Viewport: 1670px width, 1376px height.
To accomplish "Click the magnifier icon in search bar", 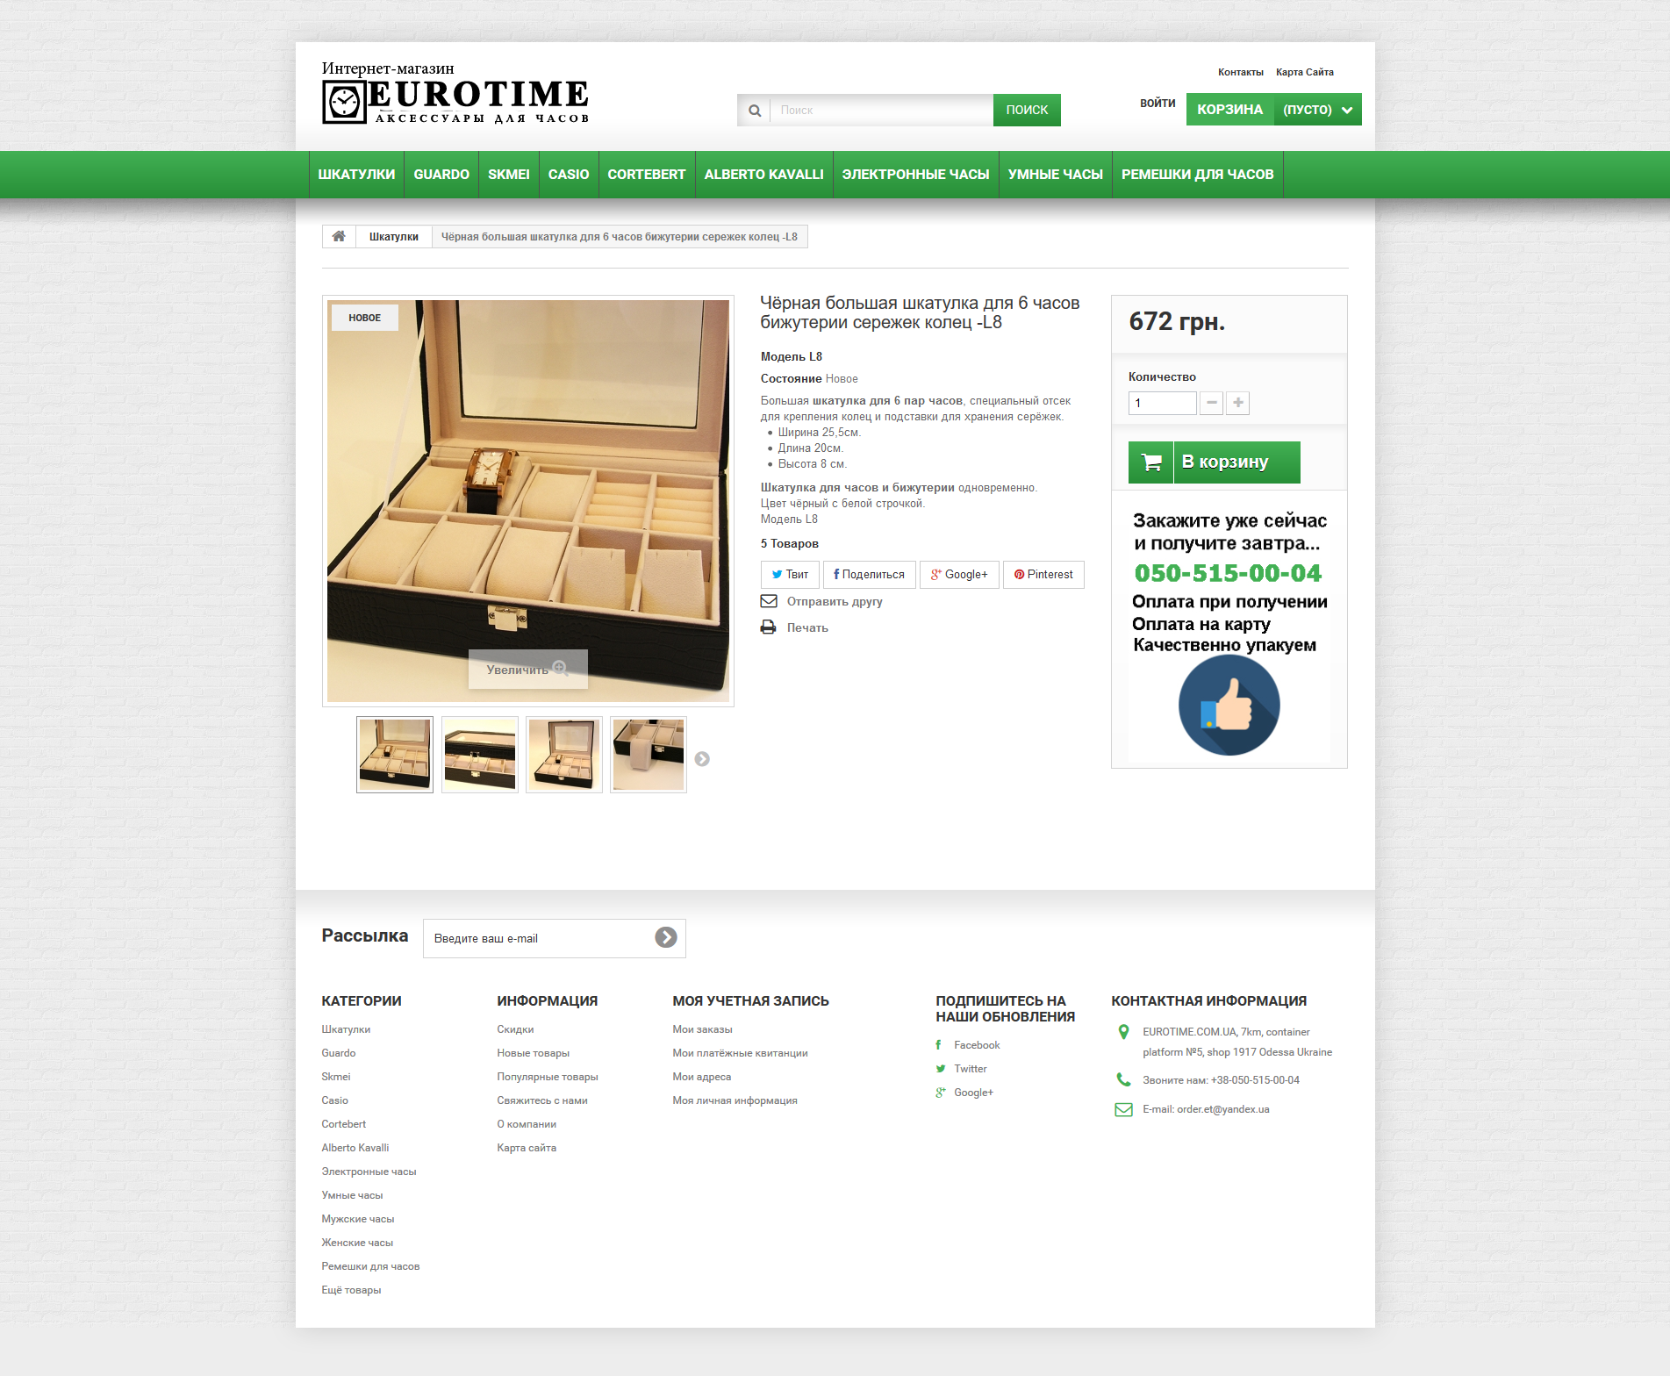I will [755, 111].
